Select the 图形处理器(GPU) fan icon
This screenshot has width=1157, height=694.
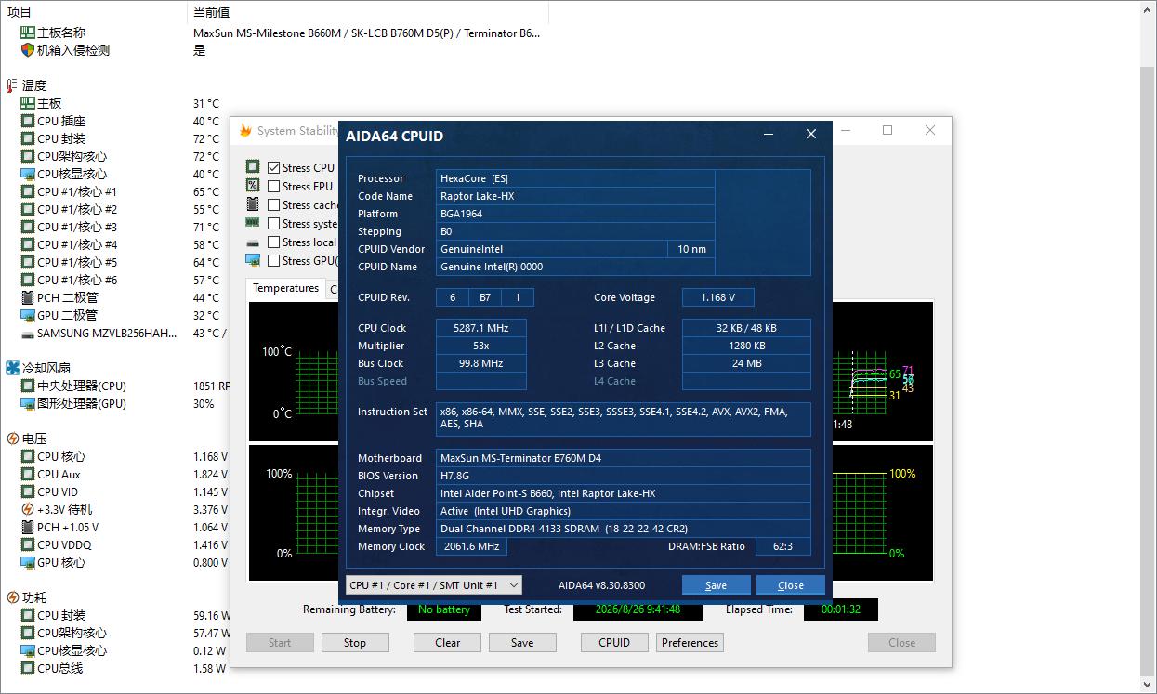[28, 403]
